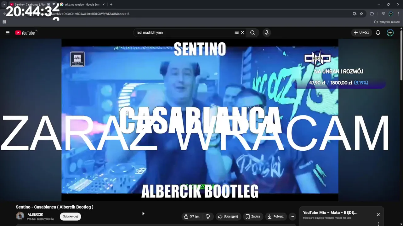Viewport: 403px width, 226px height.
Task: Open the on-screen keyboard icon in search
Action: (236, 33)
